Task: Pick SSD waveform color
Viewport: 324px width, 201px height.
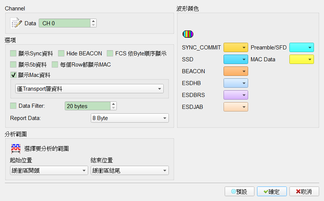Action: [x=236, y=59]
